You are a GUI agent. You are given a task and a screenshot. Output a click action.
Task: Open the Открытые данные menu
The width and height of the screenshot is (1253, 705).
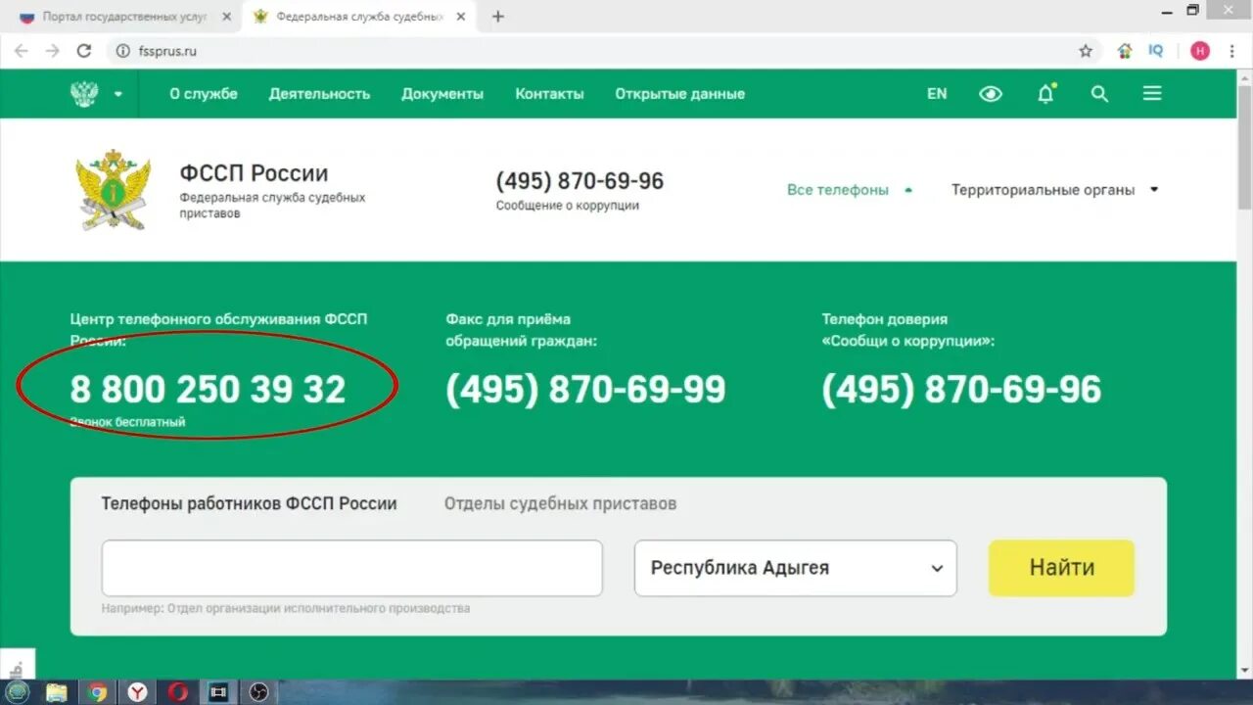point(679,94)
